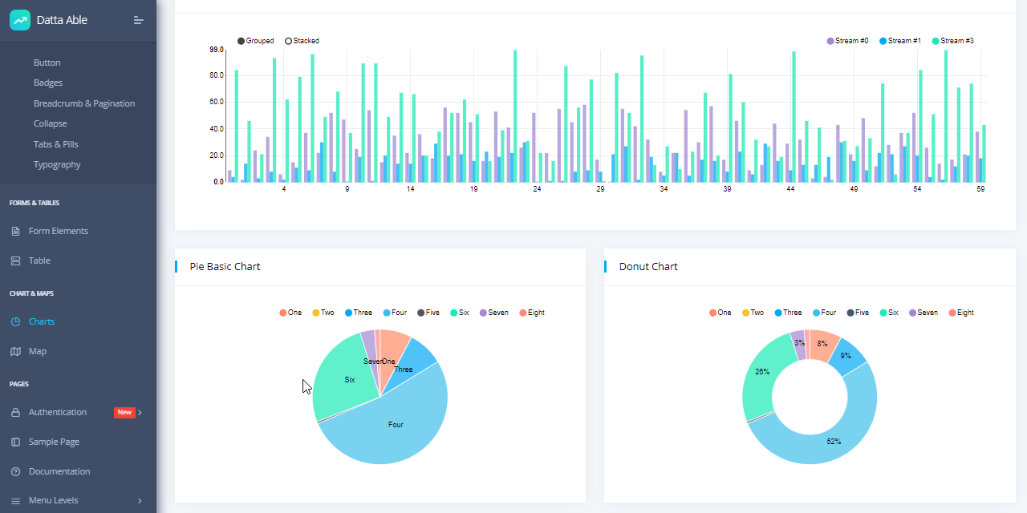Click the 52% donut chart segment
The height and width of the screenshot is (513, 1027).
click(834, 441)
